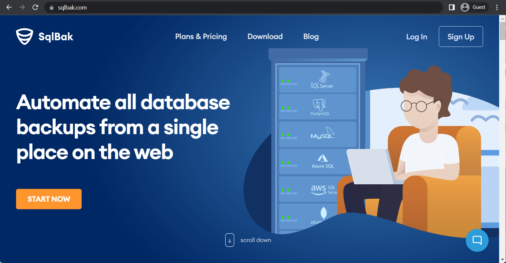
Task: Open the live chat bubble icon
Action: click(477, 240)
